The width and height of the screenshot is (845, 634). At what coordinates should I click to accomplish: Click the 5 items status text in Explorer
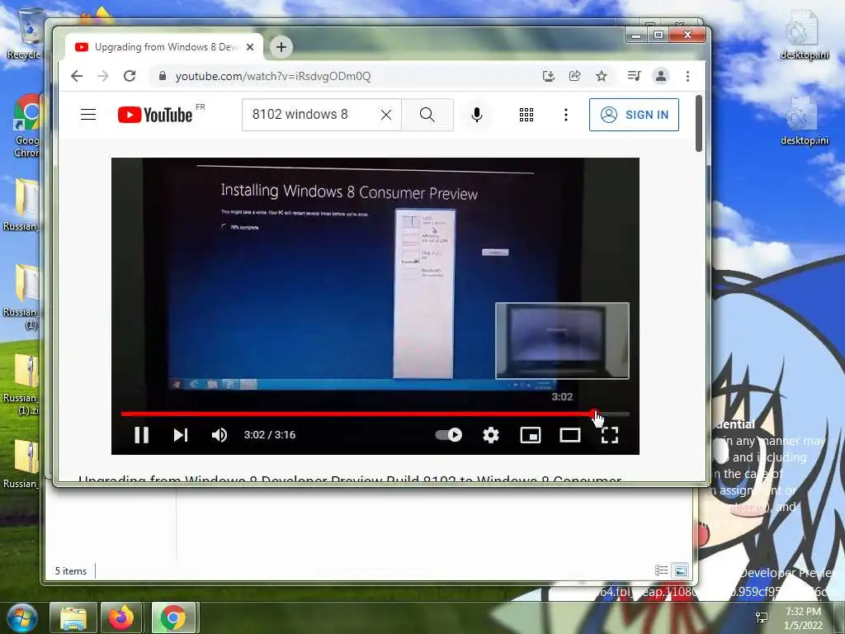pyautogui.click(x=71, y=571)
